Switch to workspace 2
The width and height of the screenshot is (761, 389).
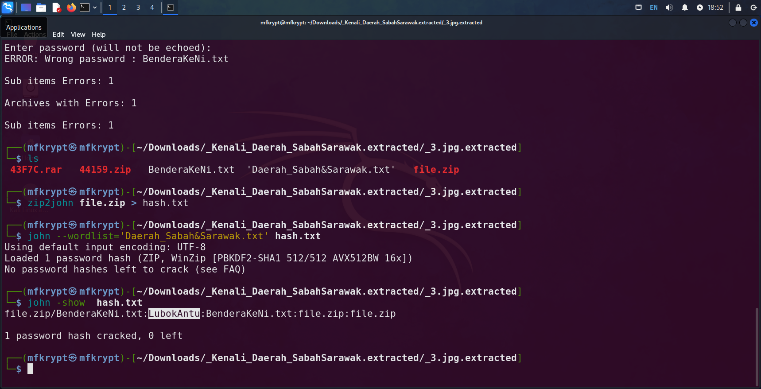(124, 8)
